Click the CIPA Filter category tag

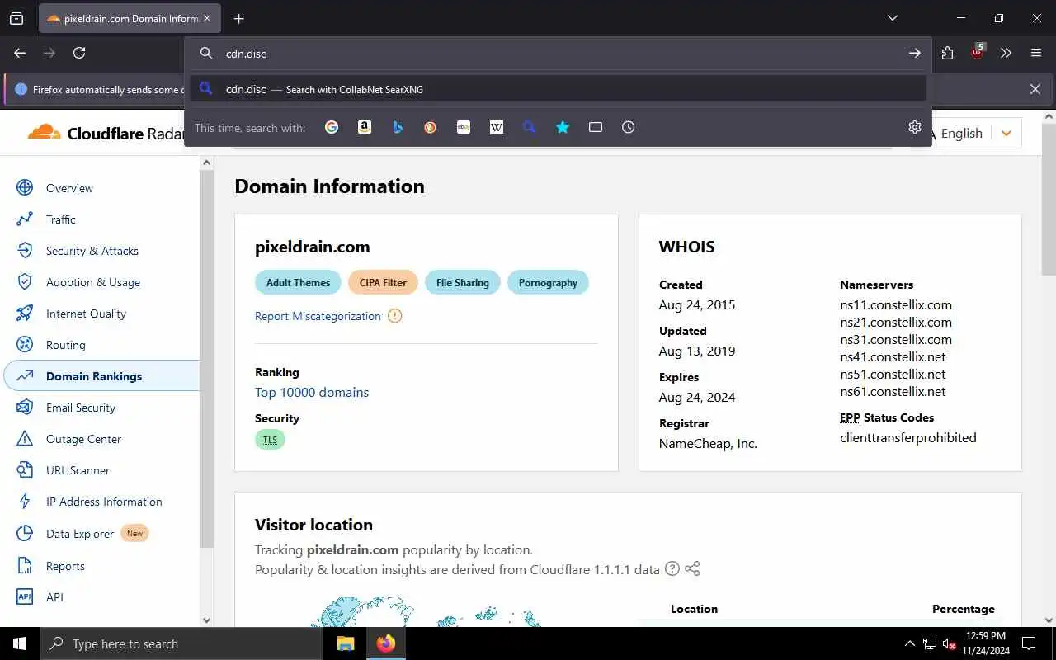click(x=383, y=282)
